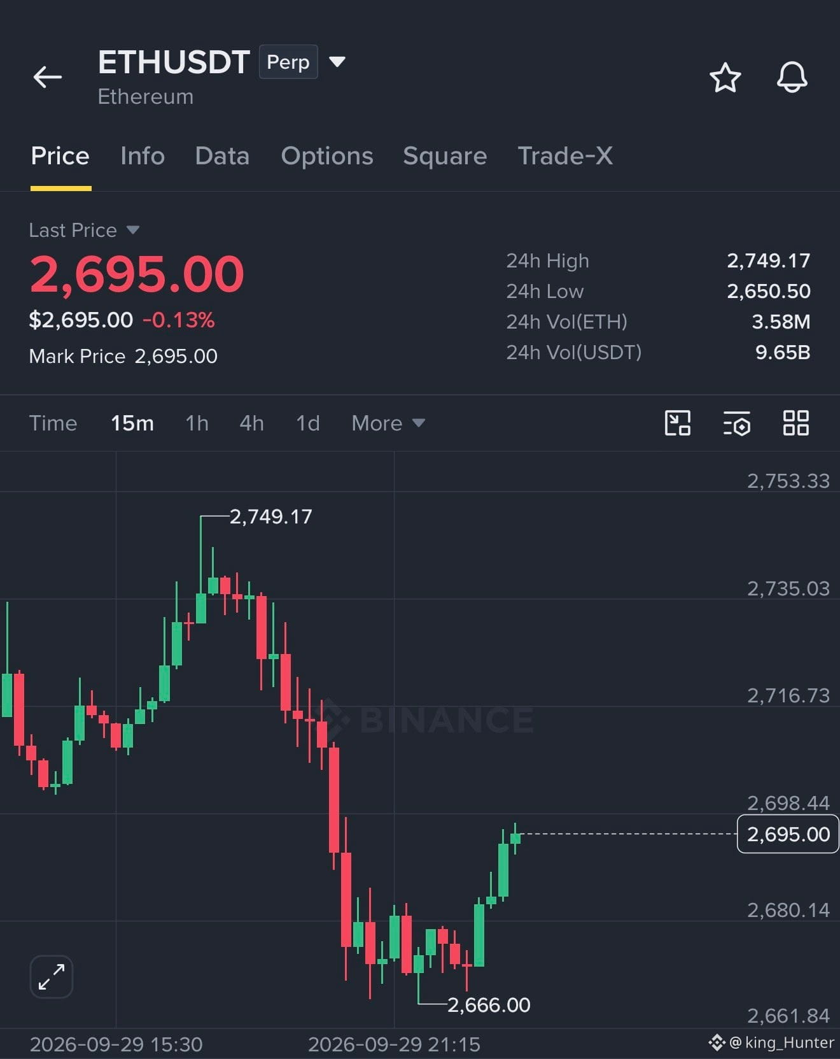Tap the 2,695.00 current price marker on axis
The width and height of the screenshot is (840, 1059).
click(788, 834)
